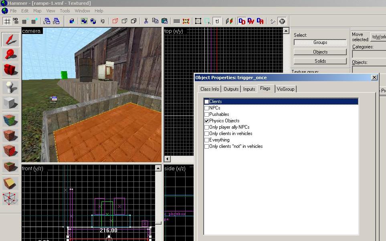The image size is (386, 241).
Task: Click top view scrollbar left arrow
Action: 167,159
